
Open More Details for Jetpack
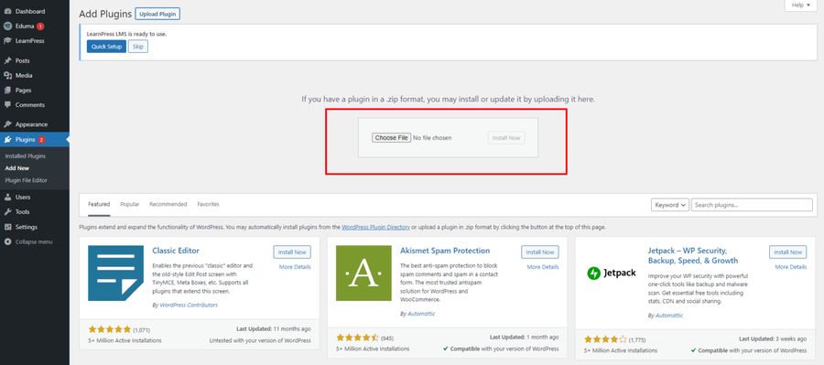click(x=791, y=267)
